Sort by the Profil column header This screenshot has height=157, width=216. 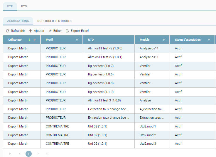pyautogui.click(x=49, y=40)
